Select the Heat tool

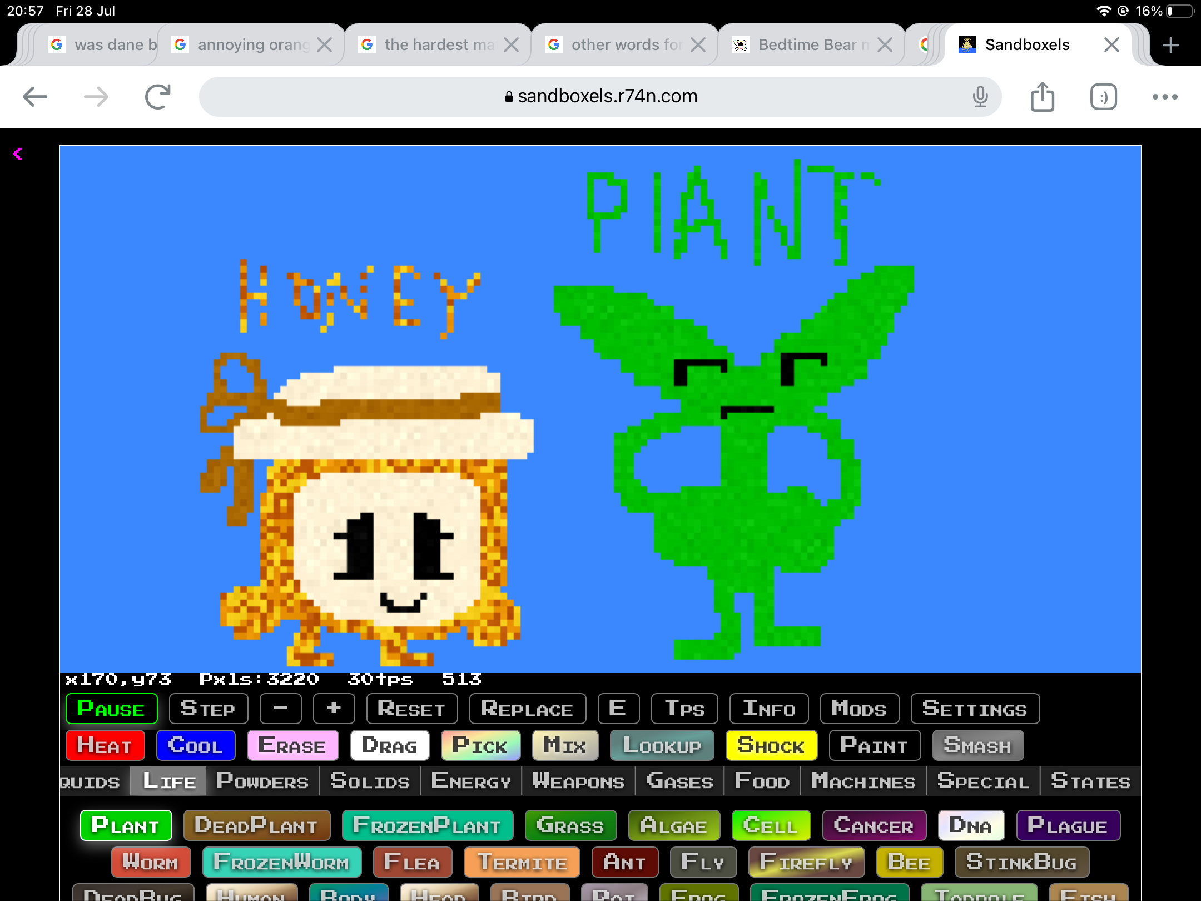coord(105,745)
